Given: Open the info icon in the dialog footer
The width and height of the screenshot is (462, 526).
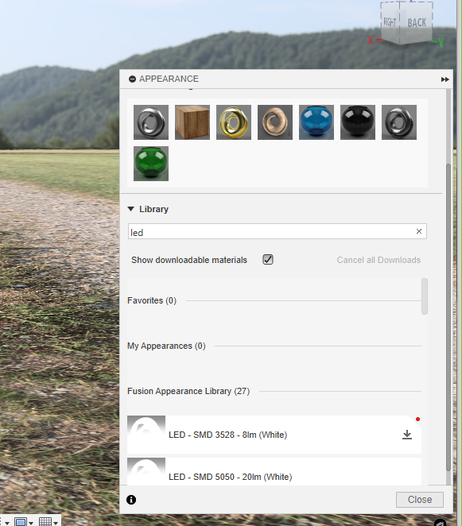Looking at the screenshot, I should tap(131, 500).
